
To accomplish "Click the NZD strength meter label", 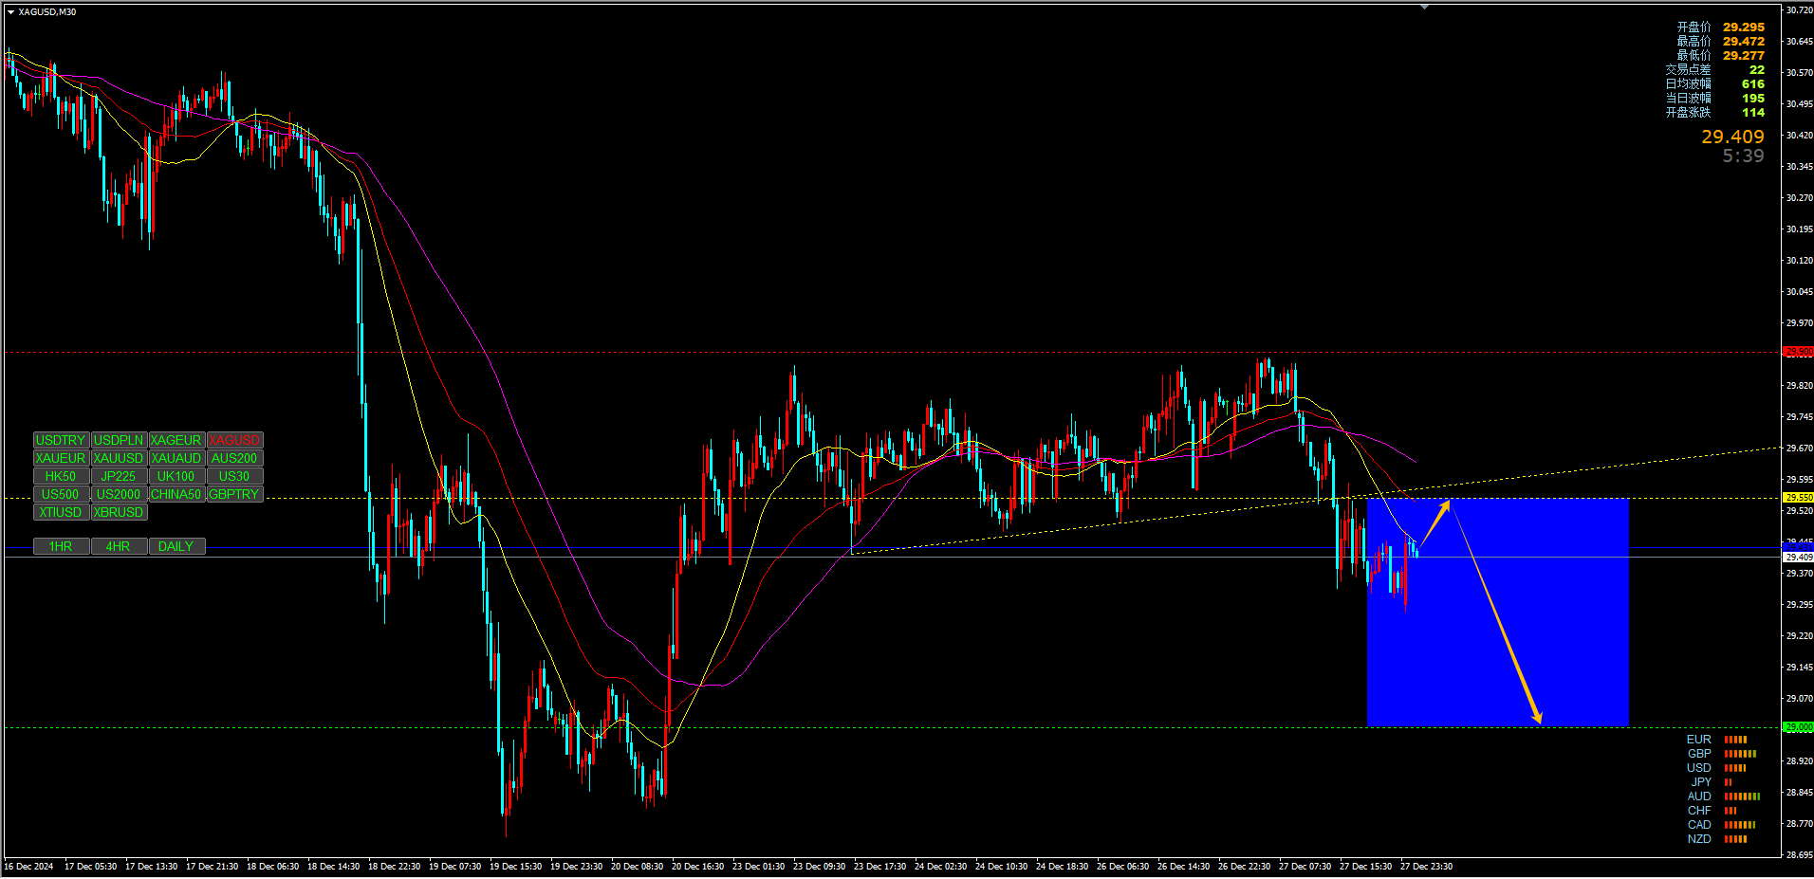I will coord(1699,839).
